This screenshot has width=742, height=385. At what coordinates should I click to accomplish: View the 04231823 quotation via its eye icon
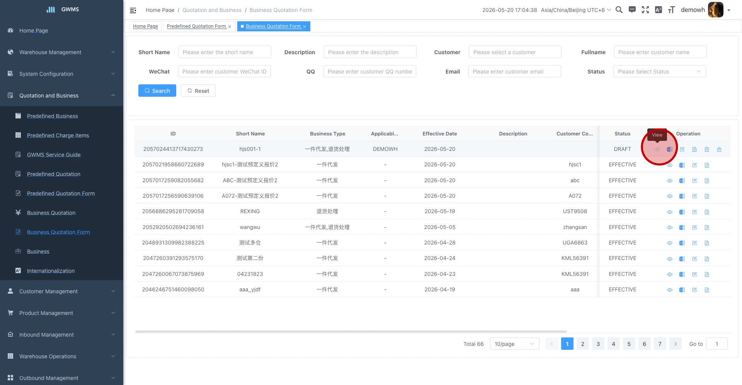(670, 274)
